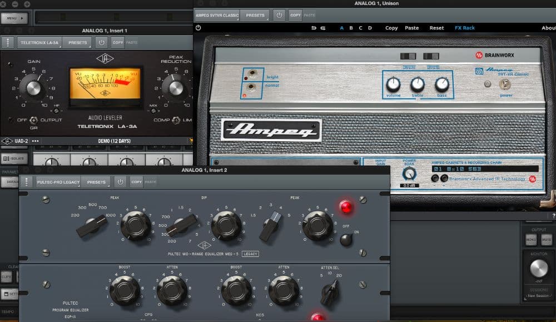Click the LA-3A Peak Reduction knob
The height and width of the screenshot is (322, 556).
[176, 88]
